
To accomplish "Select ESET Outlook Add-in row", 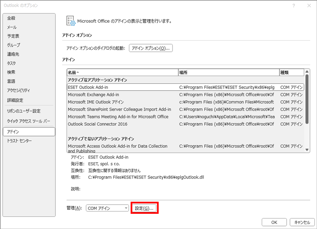I will [x=185, y=87].
